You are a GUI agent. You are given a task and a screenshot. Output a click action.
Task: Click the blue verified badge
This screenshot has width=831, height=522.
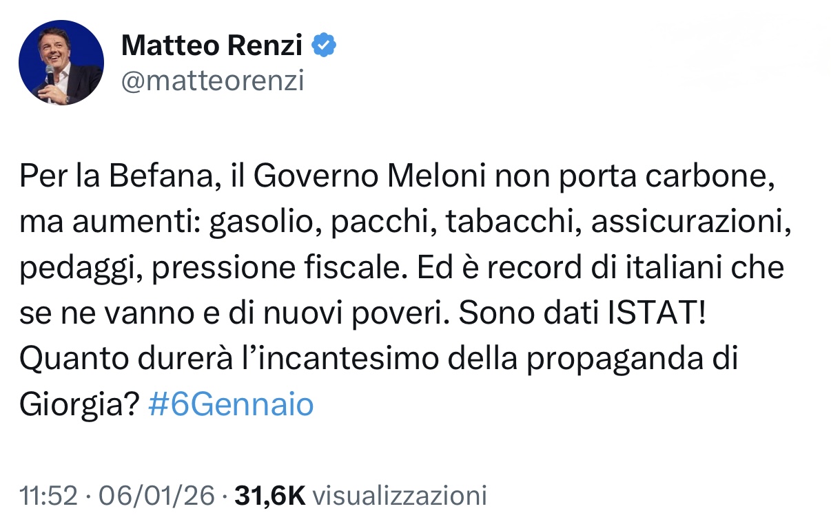click(325, 45)
